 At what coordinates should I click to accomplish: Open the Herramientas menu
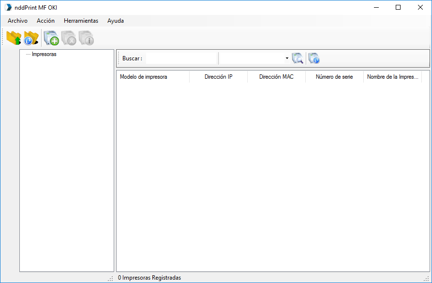(81, 21)
